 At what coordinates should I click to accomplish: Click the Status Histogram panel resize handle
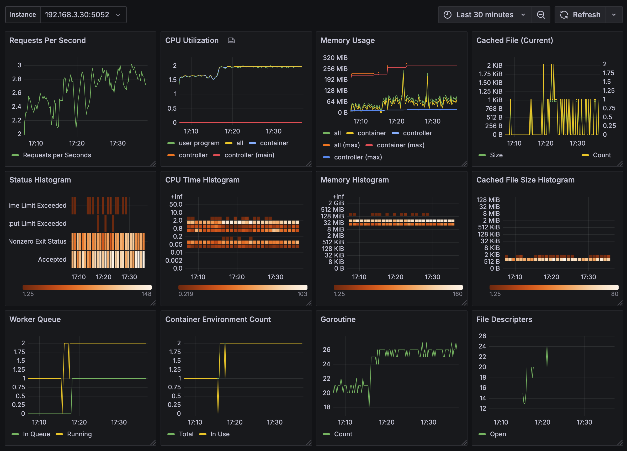153,303
